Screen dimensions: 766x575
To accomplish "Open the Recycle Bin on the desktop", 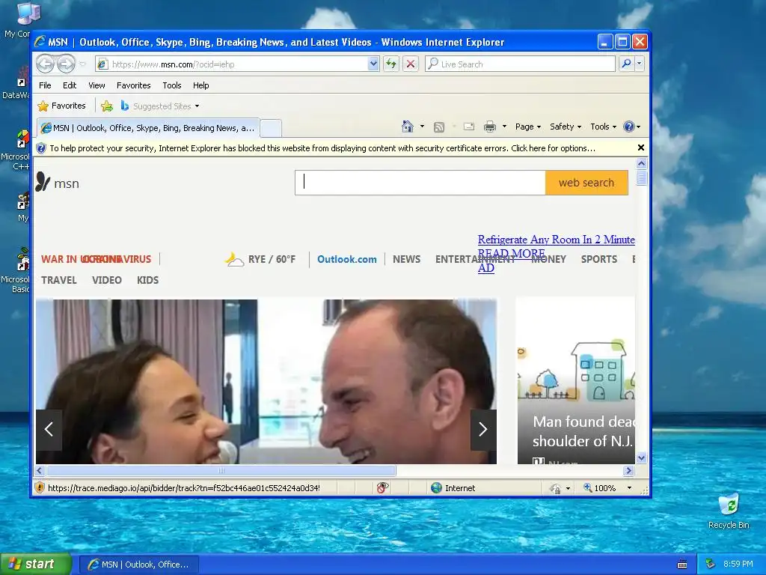I will click(729, 511).
